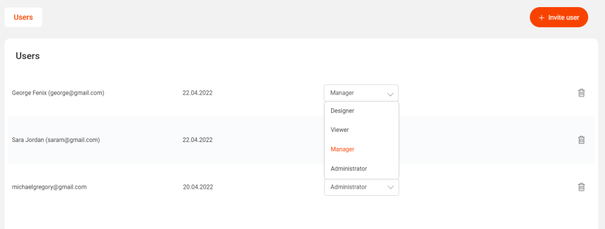Choose Viewer from the role list
The width and height of the screenshot is (605, 229).
361,130
